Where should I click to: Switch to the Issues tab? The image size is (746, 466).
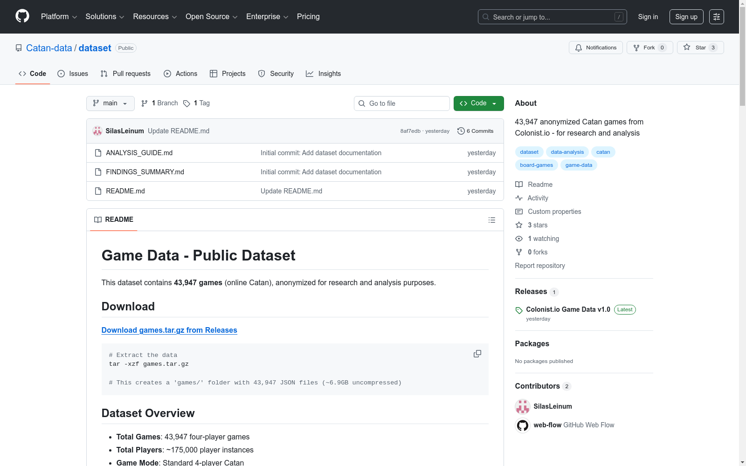73,74
